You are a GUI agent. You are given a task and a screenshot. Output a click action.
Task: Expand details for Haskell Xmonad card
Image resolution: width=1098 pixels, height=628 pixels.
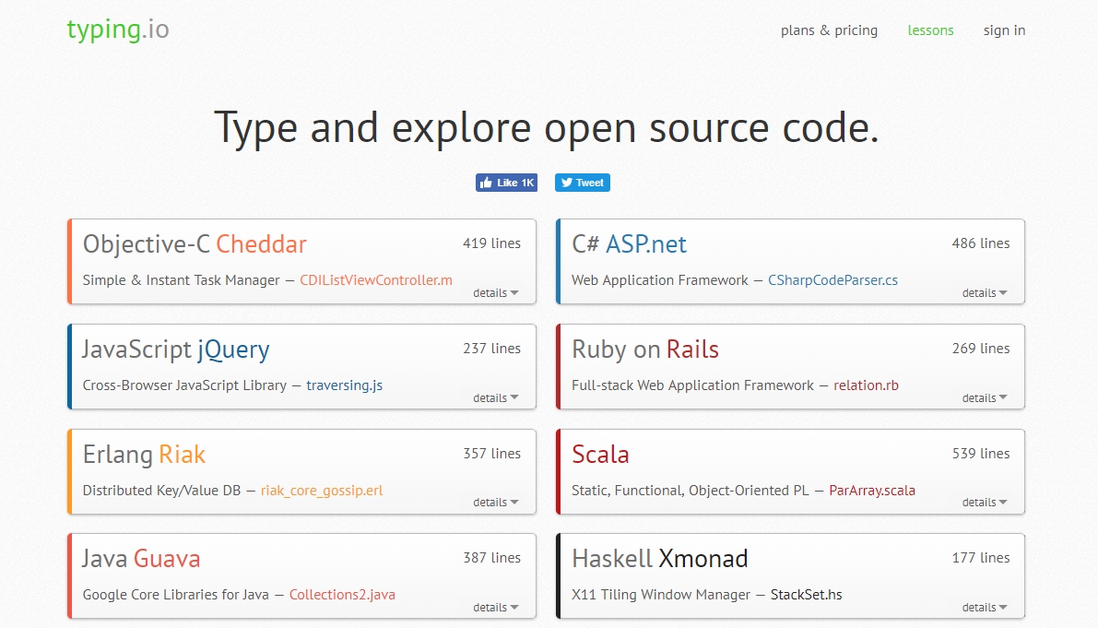(x=985, y=607)
